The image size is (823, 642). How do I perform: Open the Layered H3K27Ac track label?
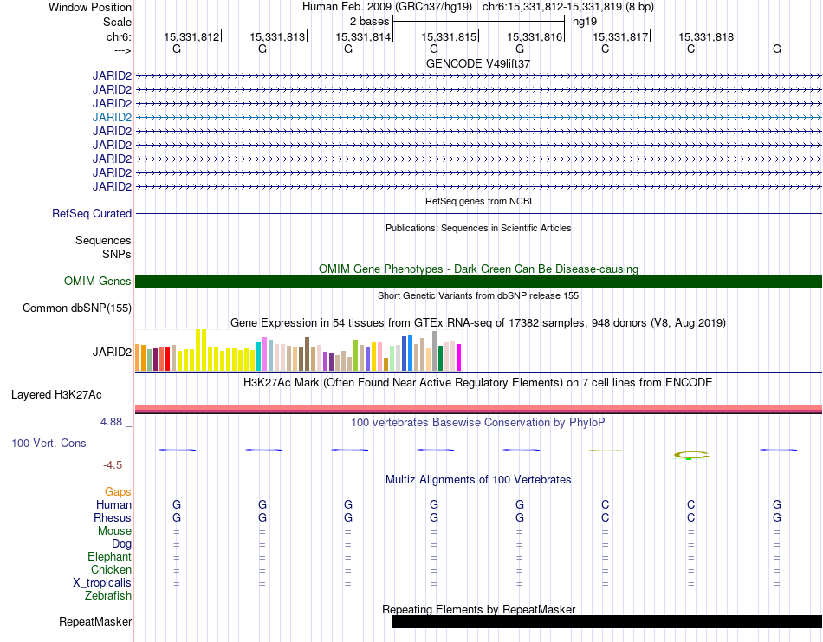(56, 395)
